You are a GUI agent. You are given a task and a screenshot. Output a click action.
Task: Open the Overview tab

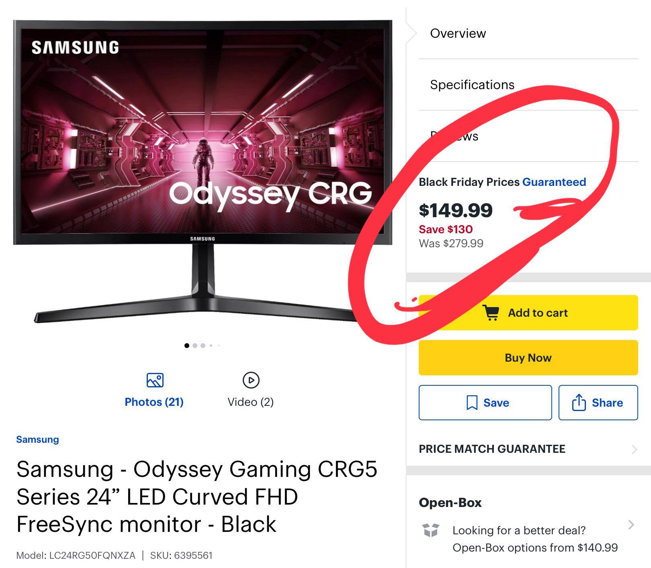point(458,33)
